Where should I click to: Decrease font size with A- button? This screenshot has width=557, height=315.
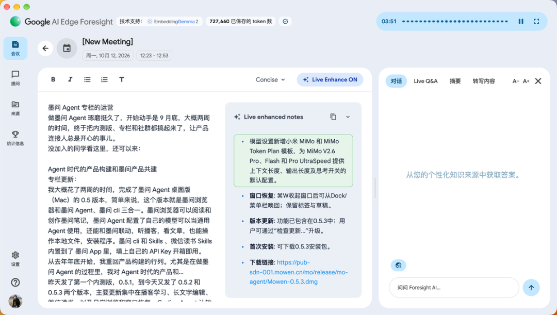tap(515, 81)
